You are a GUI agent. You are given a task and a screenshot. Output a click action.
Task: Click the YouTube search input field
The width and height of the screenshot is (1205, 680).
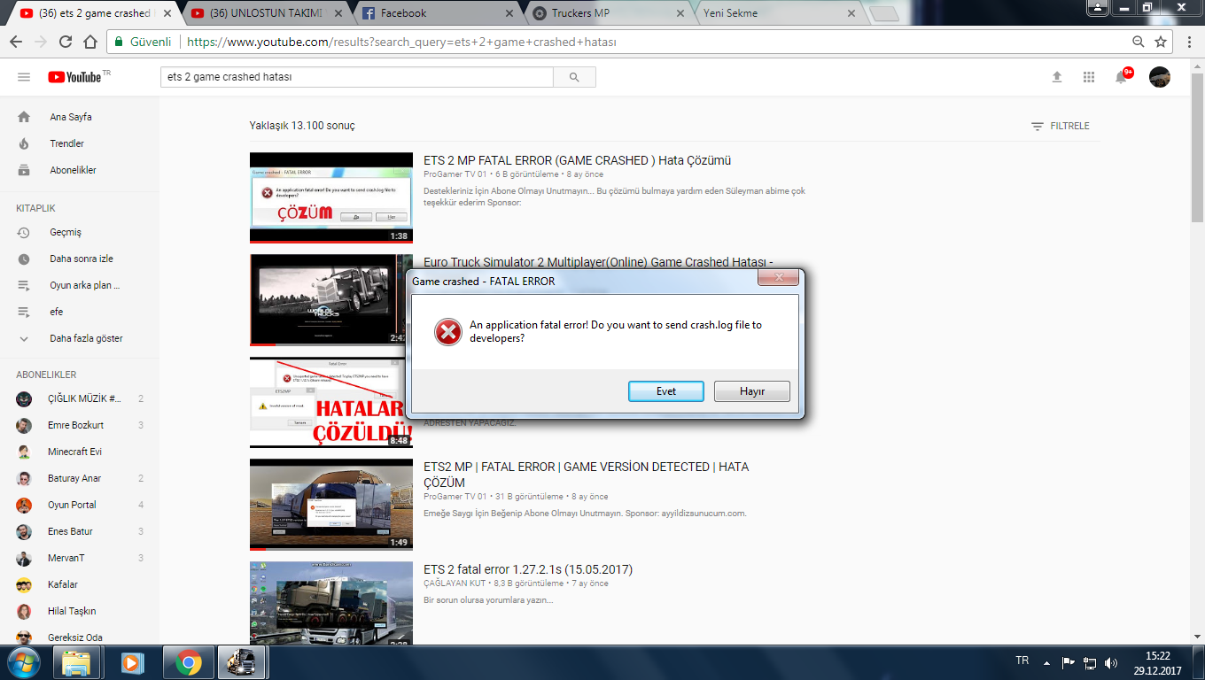357,77
